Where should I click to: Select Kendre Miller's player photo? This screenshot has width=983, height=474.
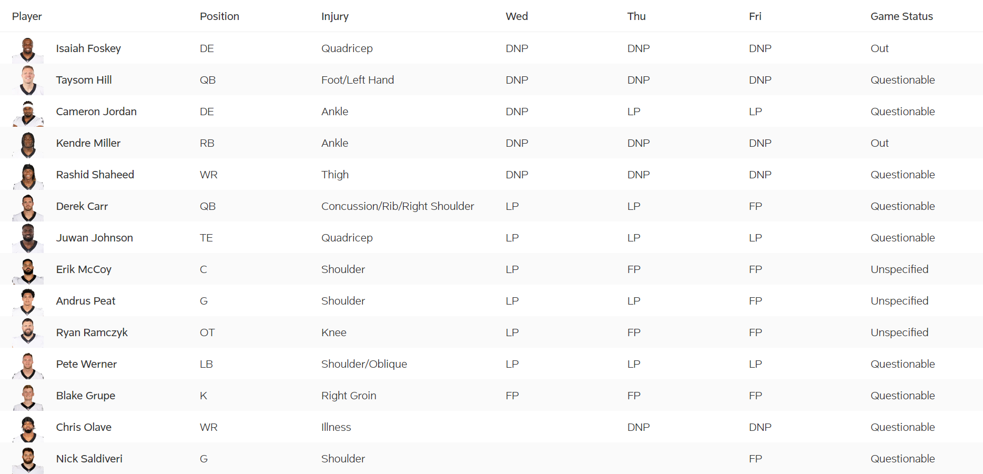click(x=28, y=144)
